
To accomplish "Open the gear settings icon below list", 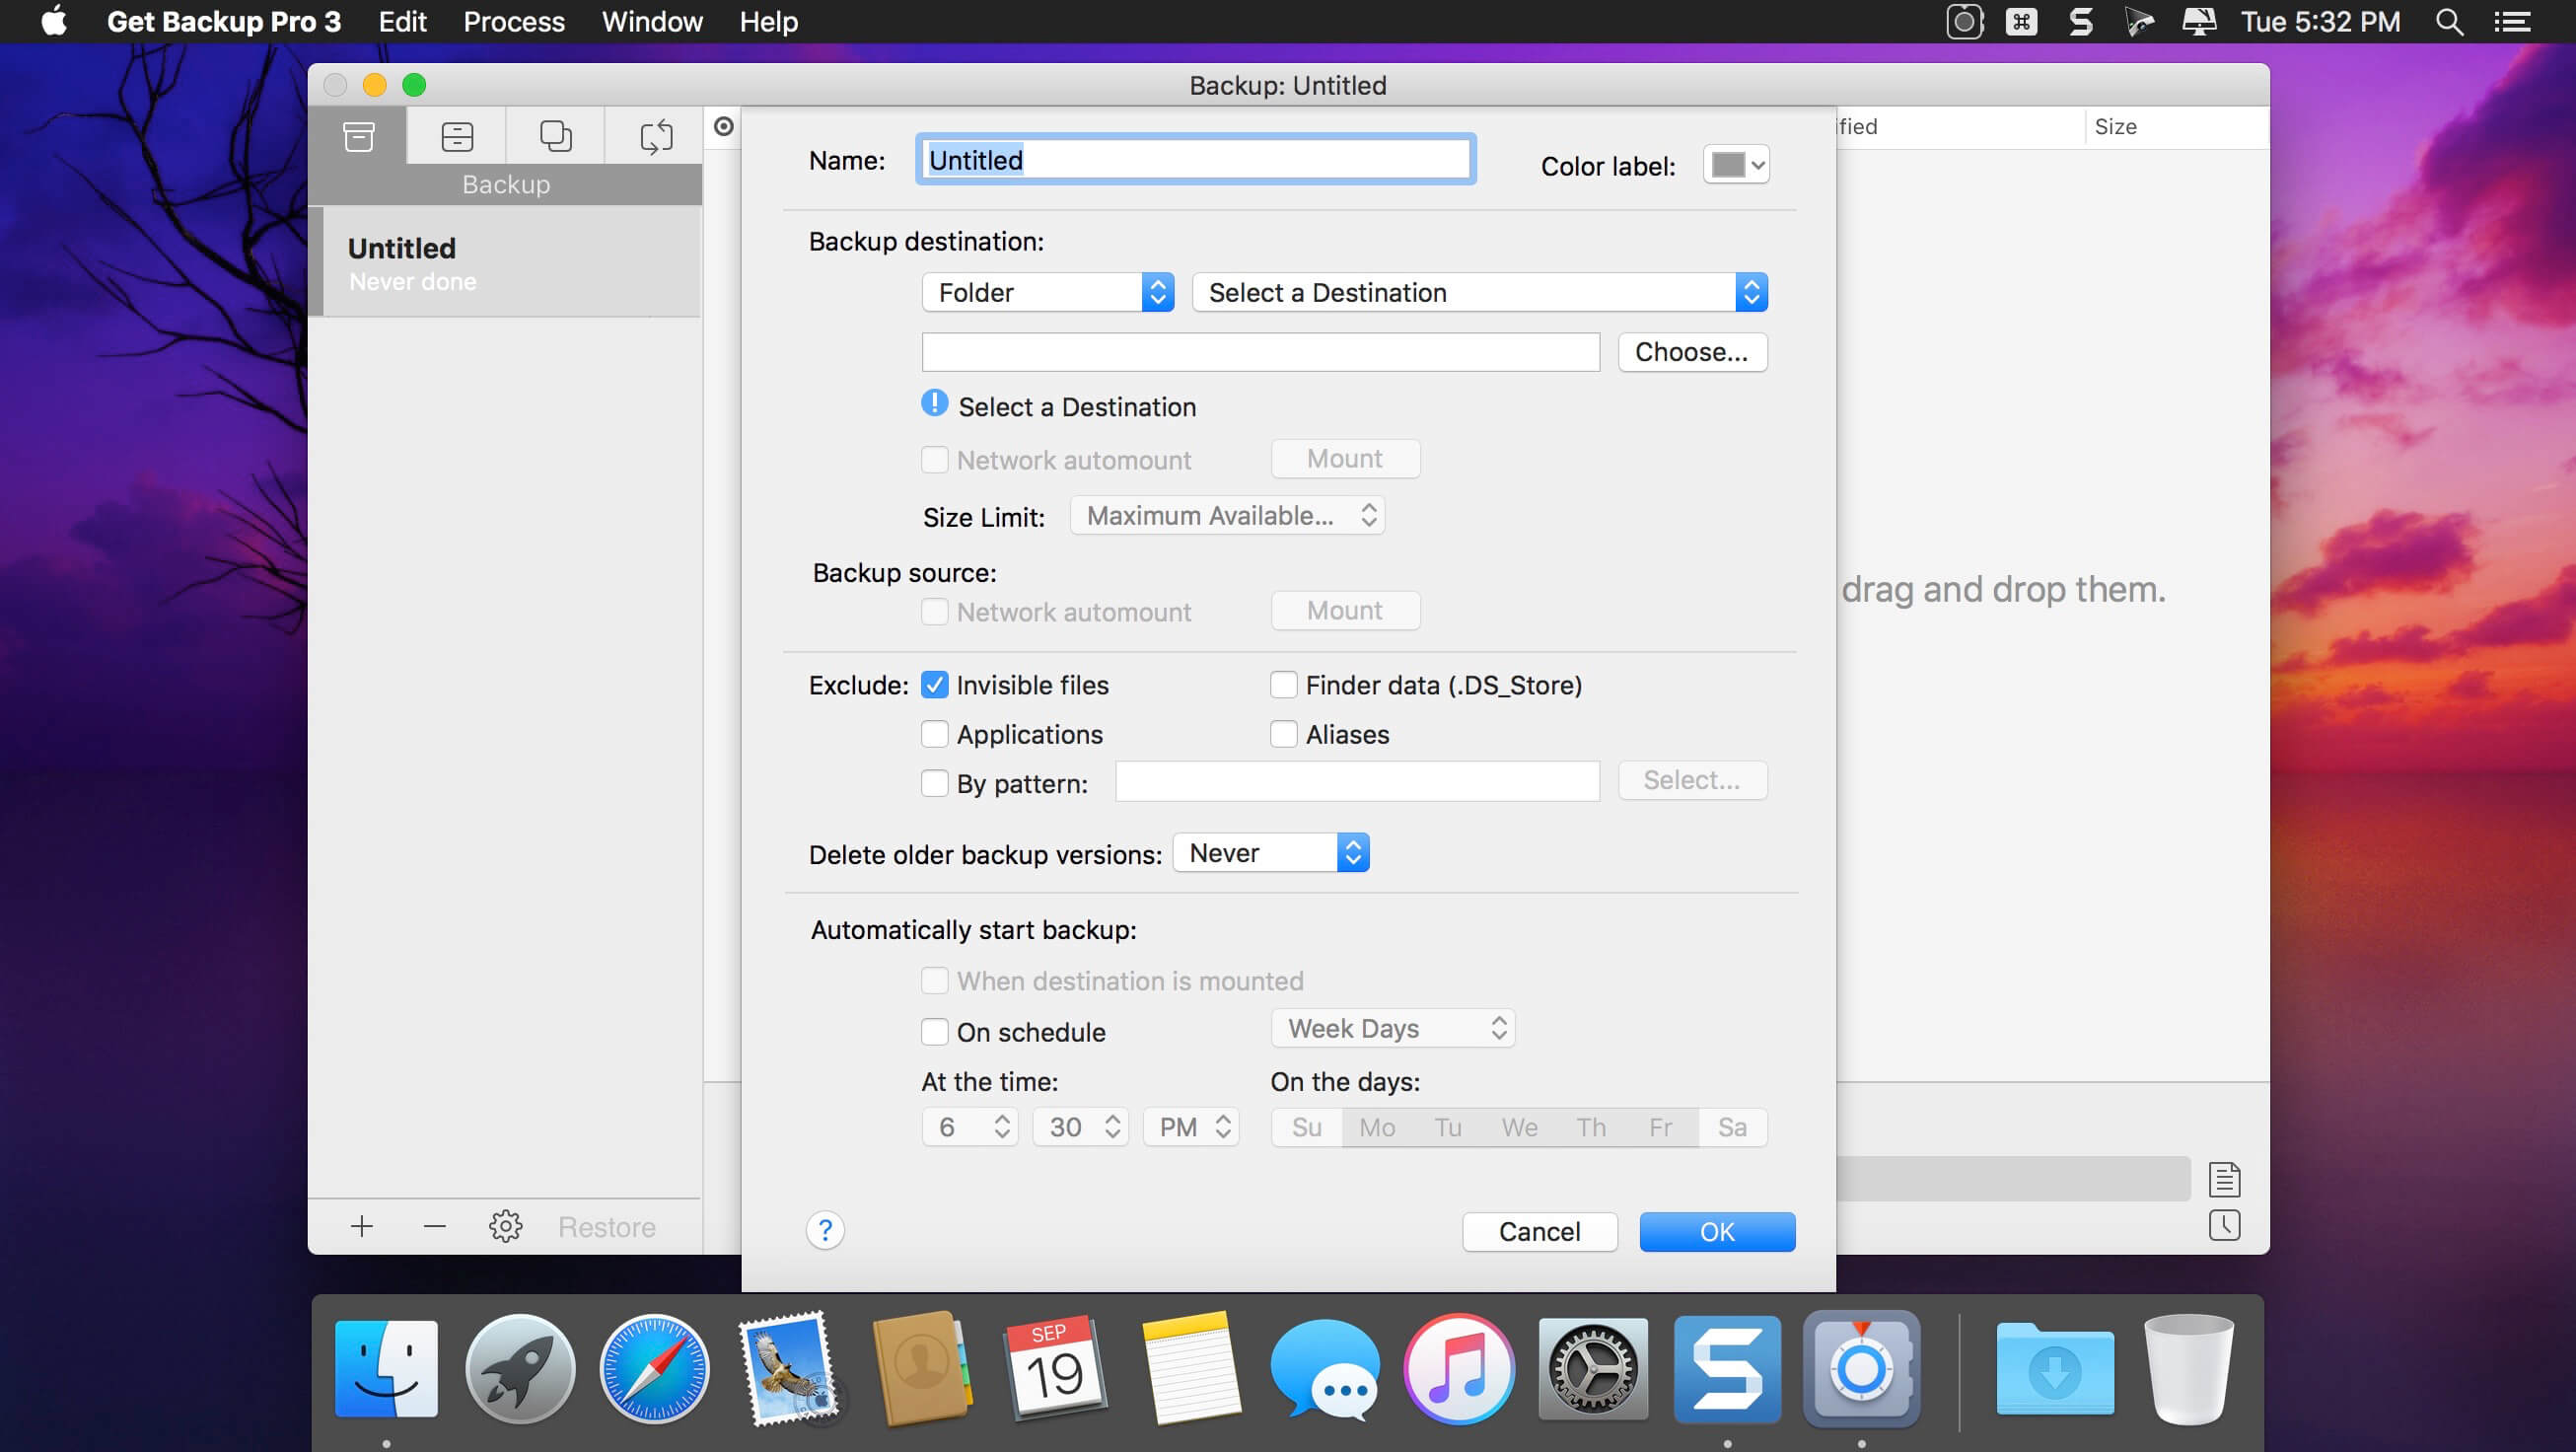I will click(506, 1226).
